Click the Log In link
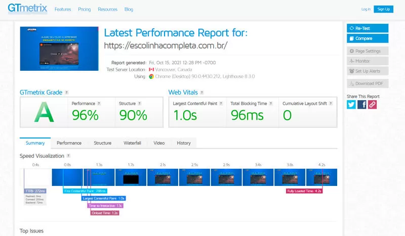405x236 pixels. 366,9
